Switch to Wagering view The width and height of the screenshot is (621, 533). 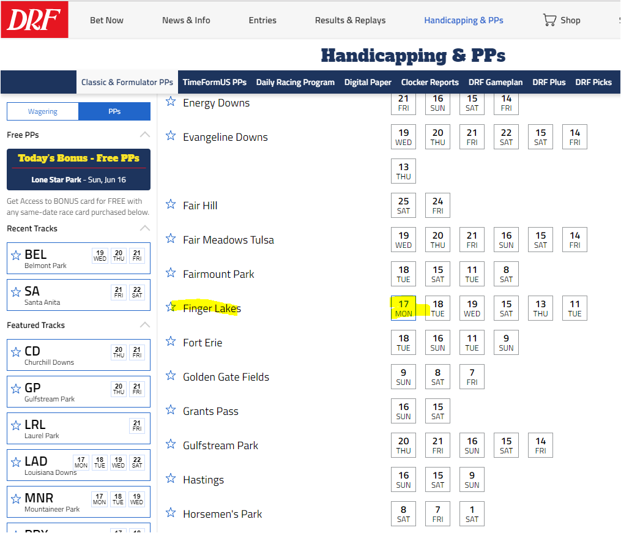(x=43, y=111)
